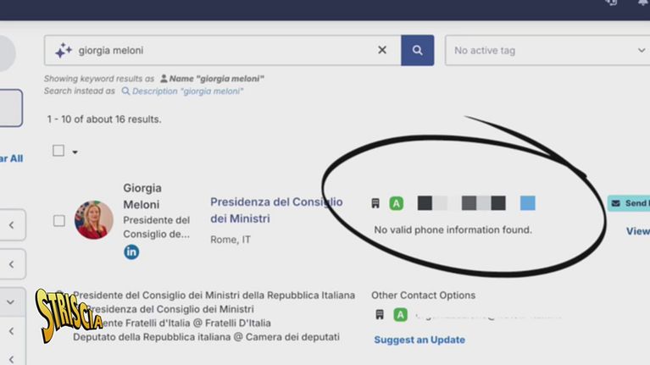Click Giorgia Meloni's profile photo
Viewport: 650px width, 365px height.
coord(94,220)
